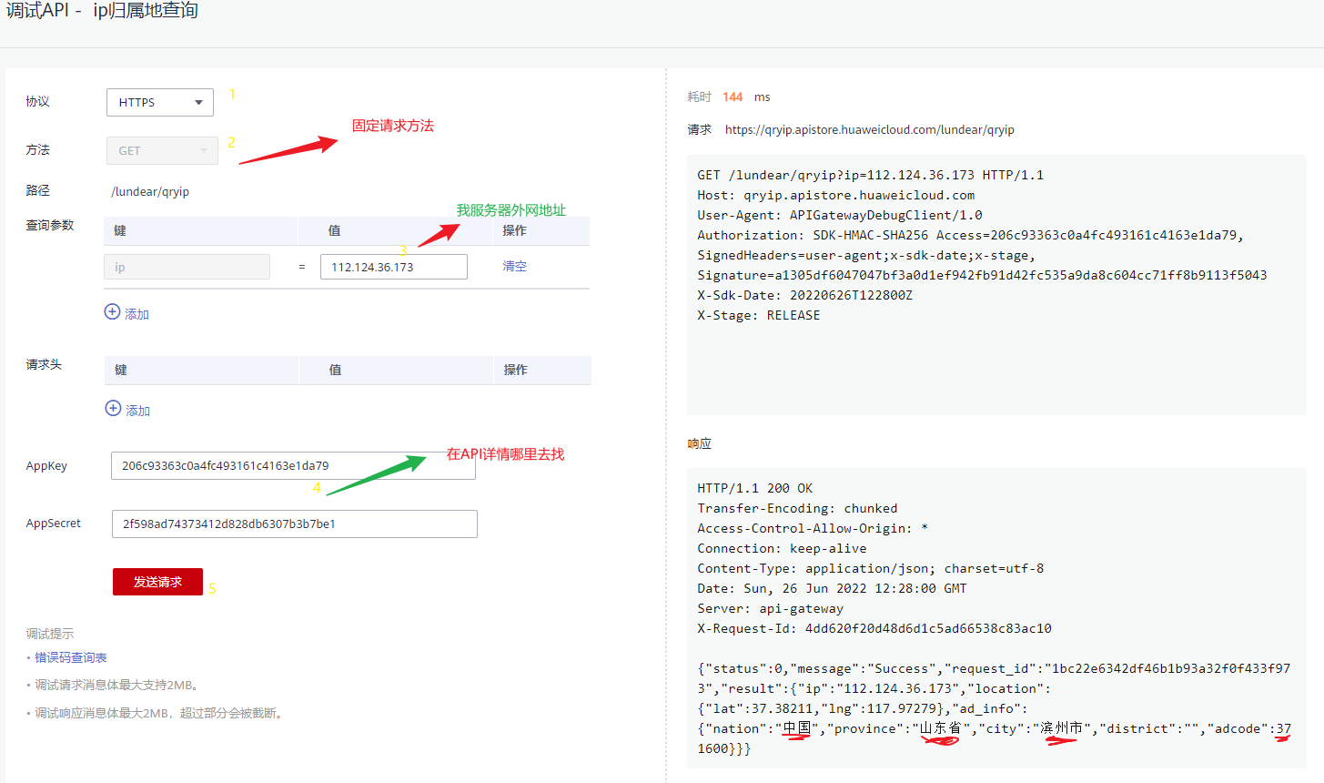The image size is (1324, 783).
Task: Click the Signature value line in request
Action: click(x=982, y=275)
